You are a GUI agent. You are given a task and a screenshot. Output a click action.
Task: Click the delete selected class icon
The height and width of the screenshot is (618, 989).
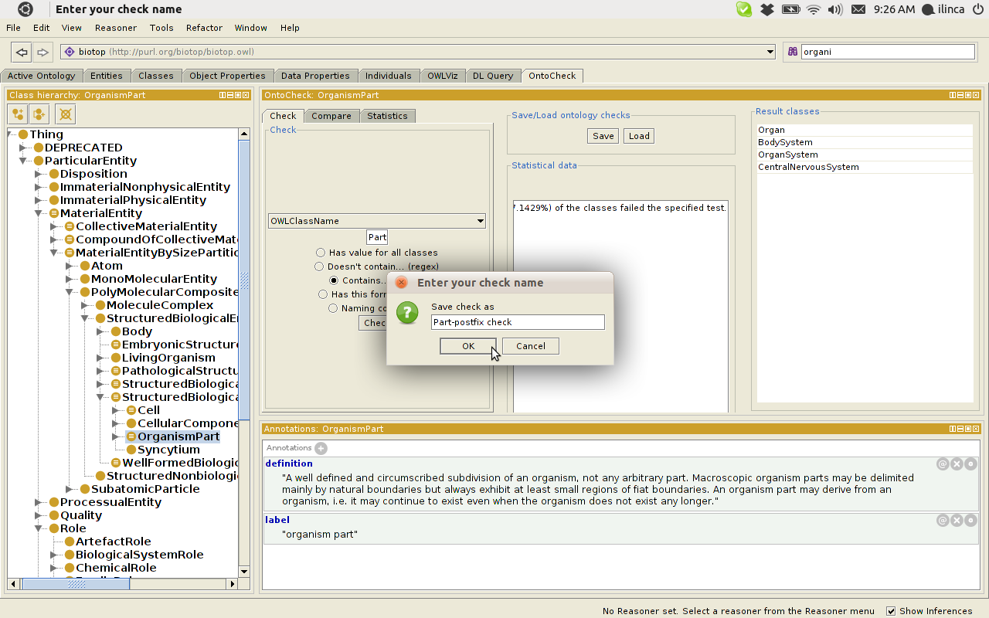point(66,114)
